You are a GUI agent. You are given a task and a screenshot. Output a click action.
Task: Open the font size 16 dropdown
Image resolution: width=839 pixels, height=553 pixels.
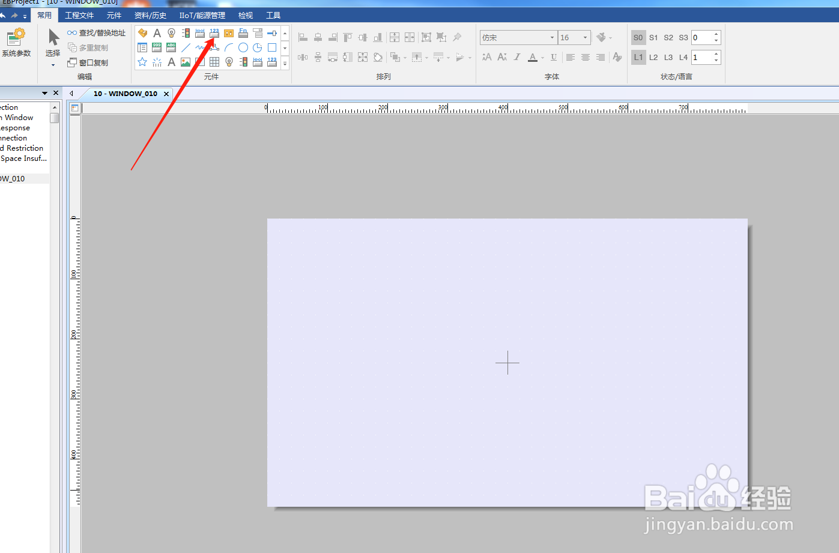pyautogui.click(x=586, y=37)
